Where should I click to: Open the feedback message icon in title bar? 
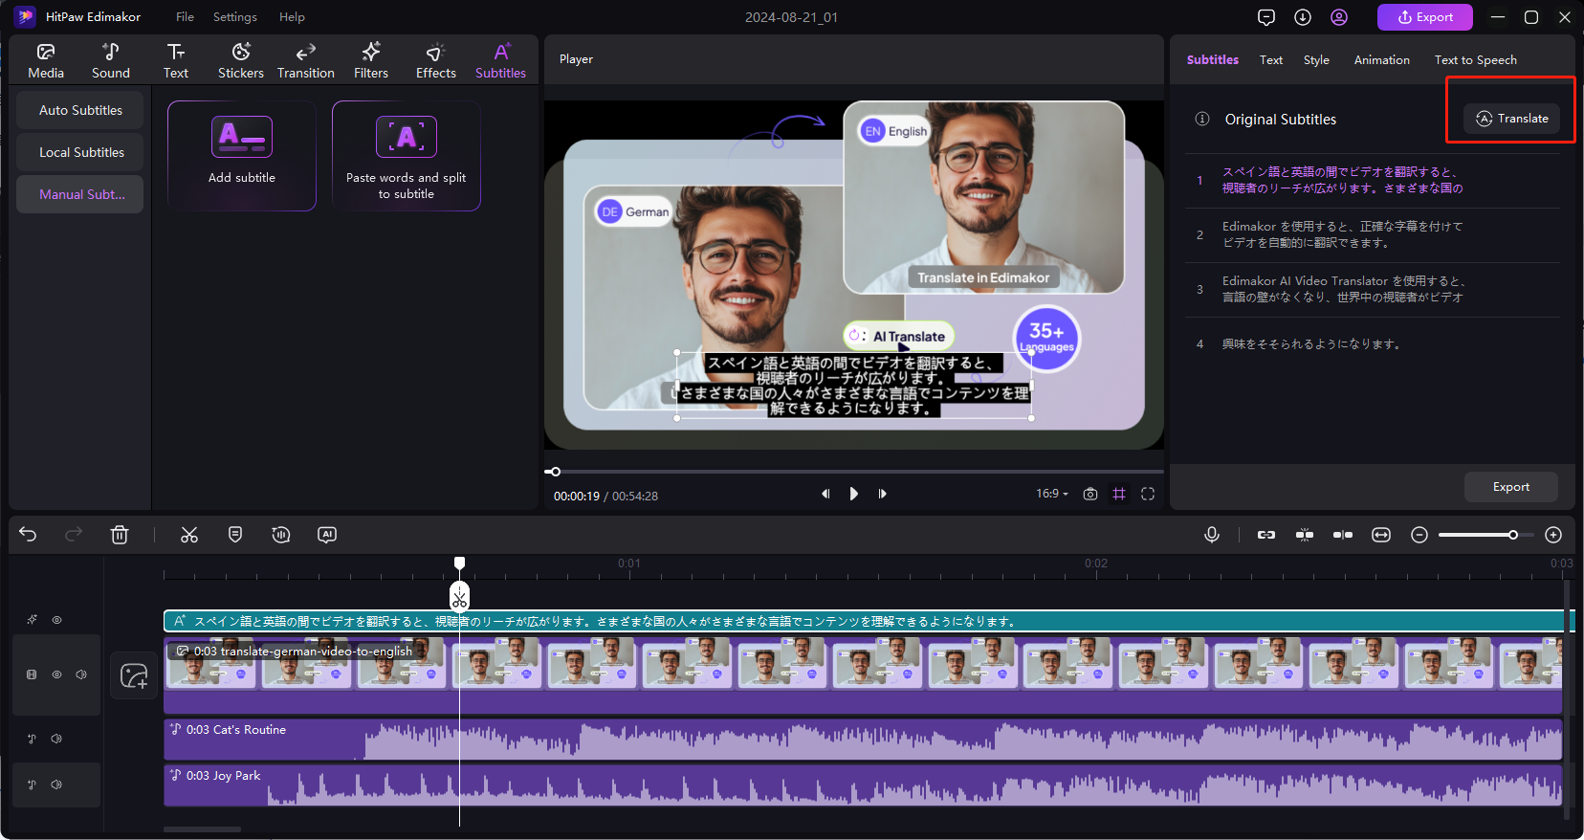1266,17
